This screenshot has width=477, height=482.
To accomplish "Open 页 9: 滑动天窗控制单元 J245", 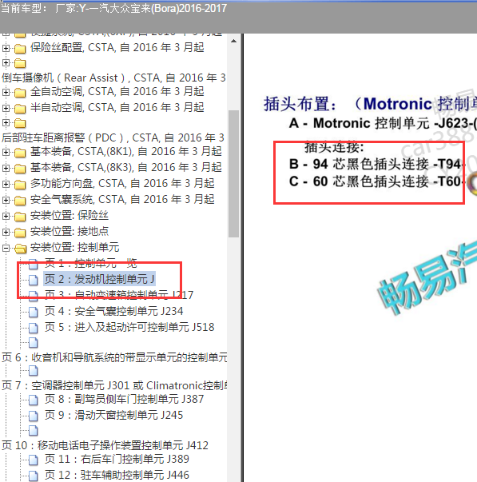I will [113, 415].
